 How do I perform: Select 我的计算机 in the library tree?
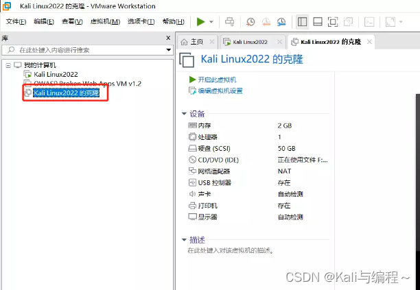[x=40, y=65]
